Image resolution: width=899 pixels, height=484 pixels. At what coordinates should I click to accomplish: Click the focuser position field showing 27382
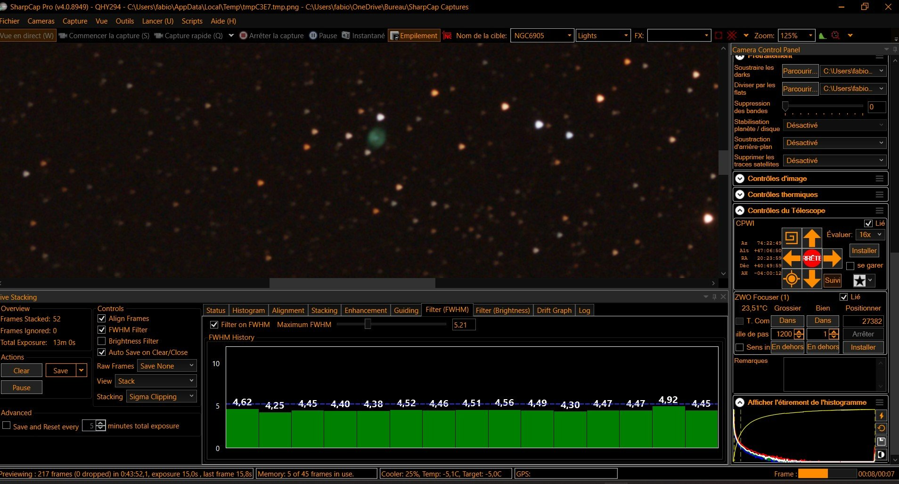coord(863,321)
